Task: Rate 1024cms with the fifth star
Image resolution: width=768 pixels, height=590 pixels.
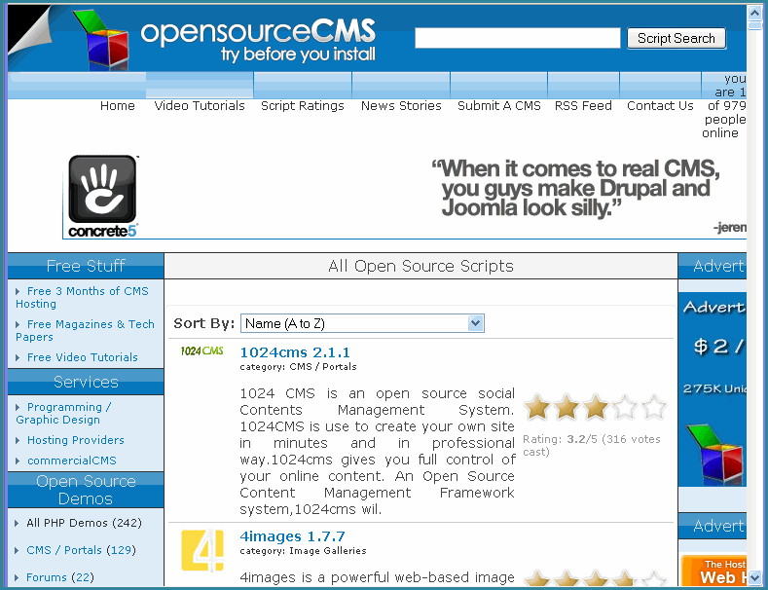Action: pyautogui.click(x=654, y=407)
